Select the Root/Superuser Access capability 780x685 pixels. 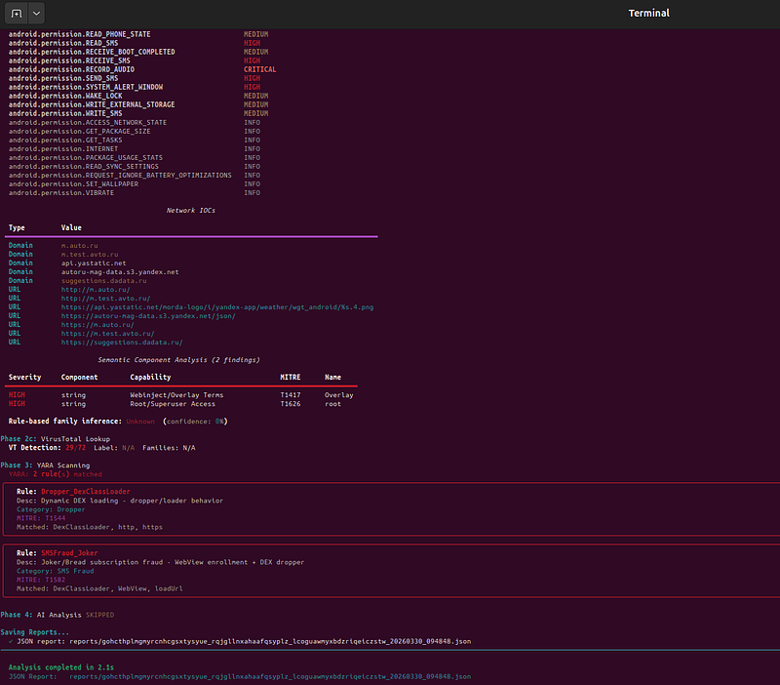pos(173,404)
